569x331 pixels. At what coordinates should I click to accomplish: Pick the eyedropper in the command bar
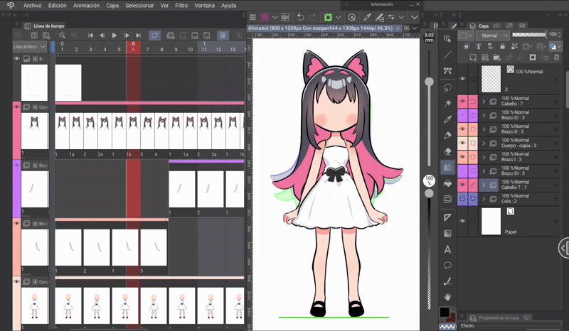point(367,17)
